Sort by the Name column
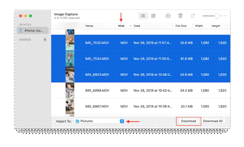 pos(89,26)
